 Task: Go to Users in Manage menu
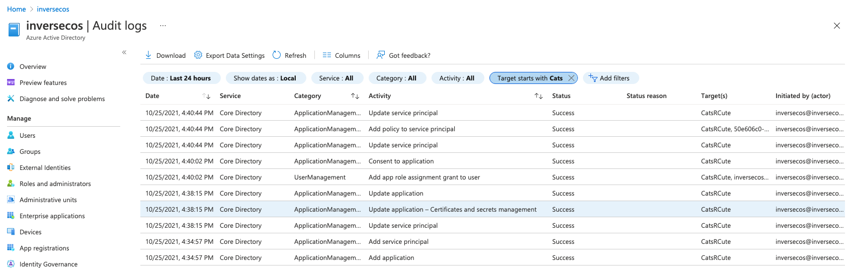(27, 136)
